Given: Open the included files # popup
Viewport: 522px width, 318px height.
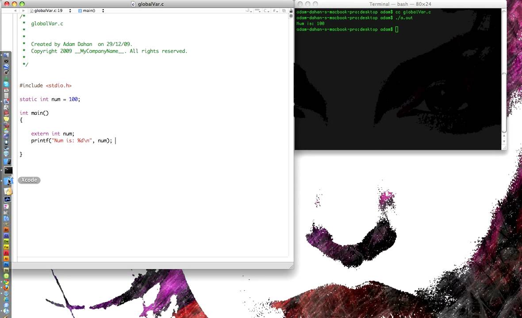Looking at the screenshot, I should point(275,11).
